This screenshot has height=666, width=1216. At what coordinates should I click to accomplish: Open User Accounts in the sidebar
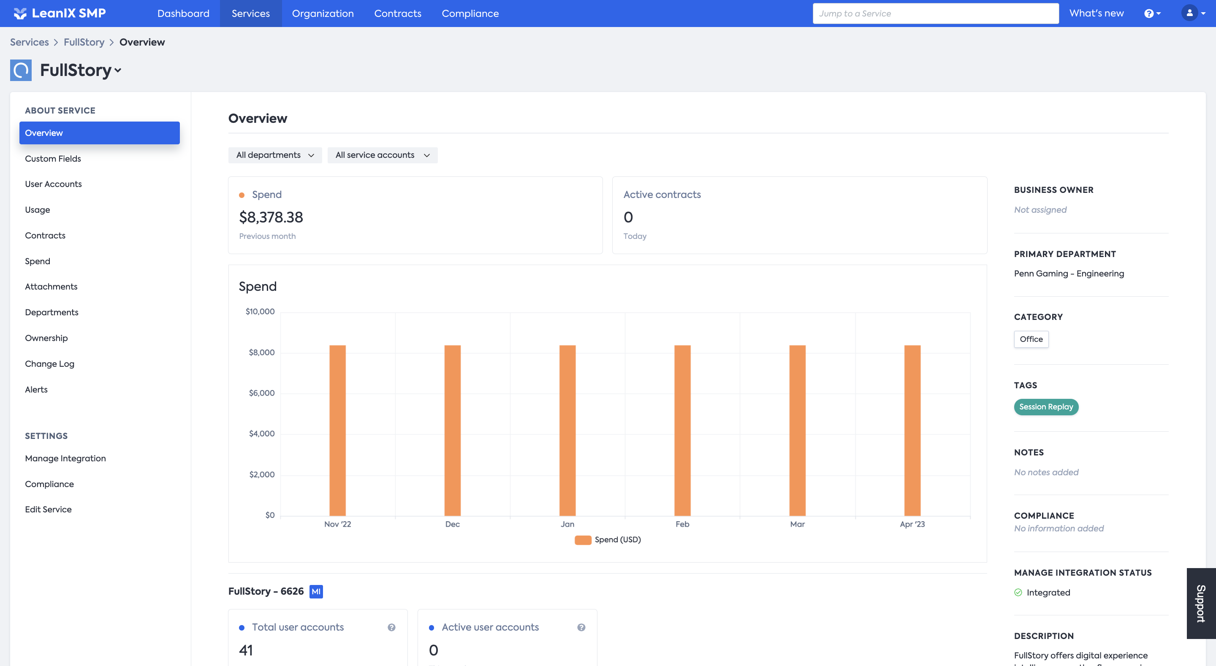pos(53,184)
